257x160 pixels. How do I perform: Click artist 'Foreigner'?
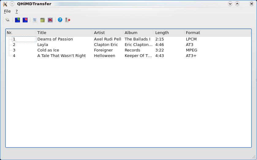tap(104, 50)
